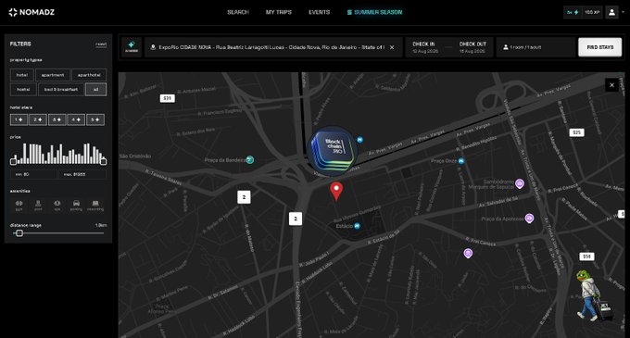630x338 pixels.
Task: Toggle the pool amenity filter
Action: click(x=38, y=206)
